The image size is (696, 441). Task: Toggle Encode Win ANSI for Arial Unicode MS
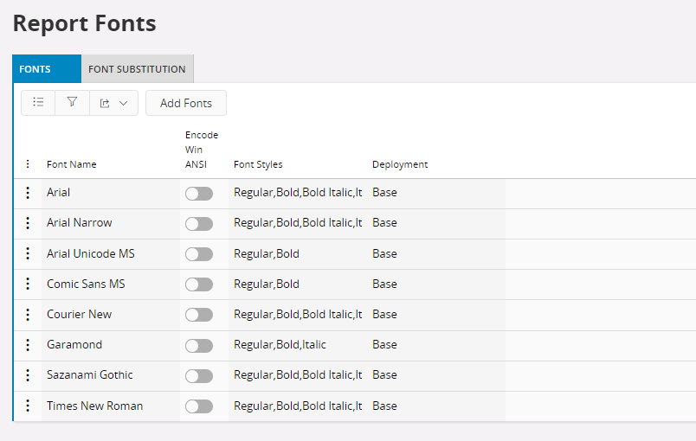198,254
